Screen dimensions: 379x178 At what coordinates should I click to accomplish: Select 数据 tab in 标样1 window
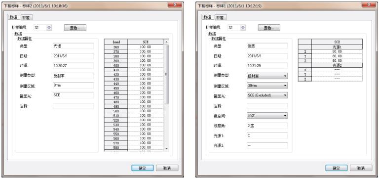click(208, 17)
